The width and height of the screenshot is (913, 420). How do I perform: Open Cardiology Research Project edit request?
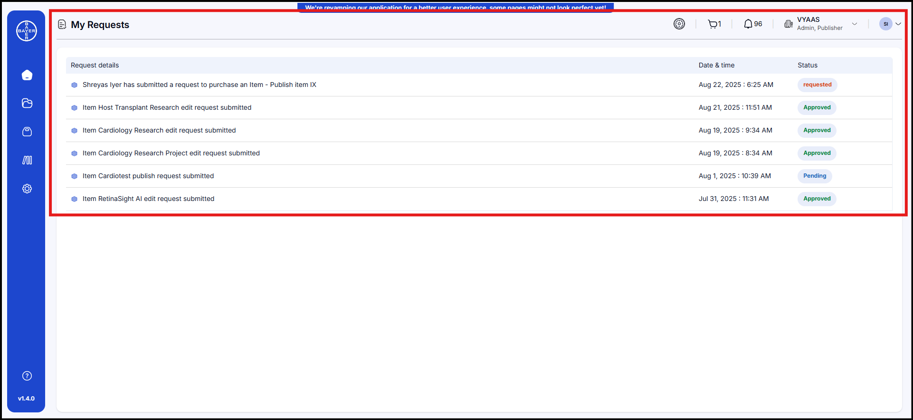tap(479, 153)
